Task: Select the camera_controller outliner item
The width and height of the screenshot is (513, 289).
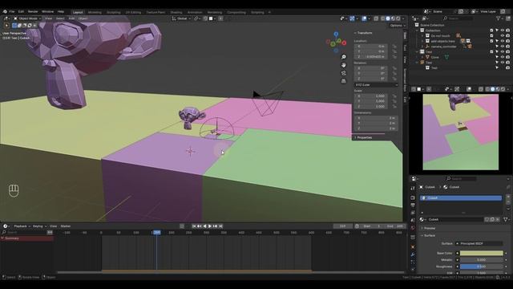Action: pyautogui.click(x=443, y=47)
